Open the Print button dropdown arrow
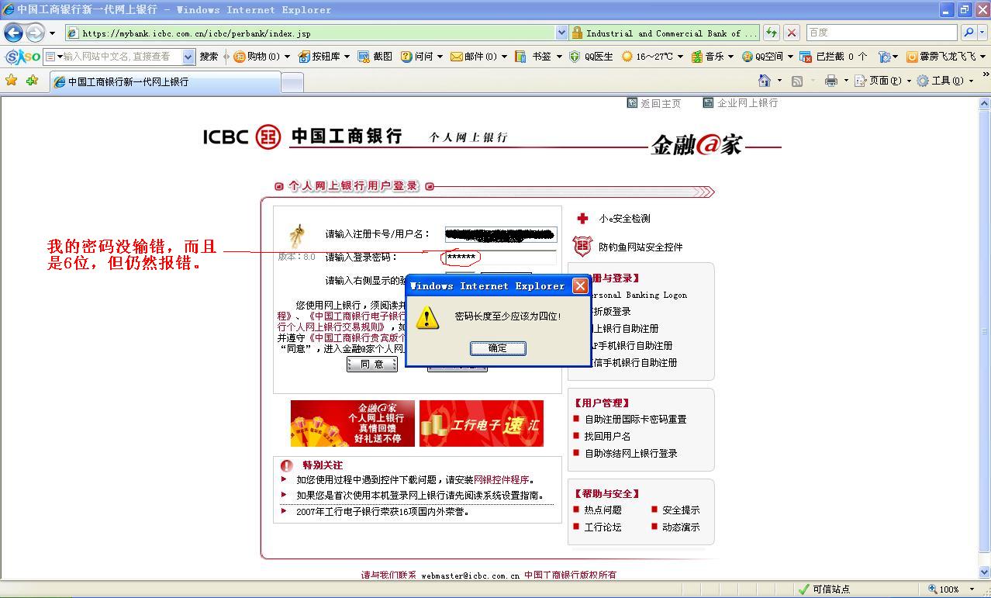The width and height of the screenshot is (991, 598). pos(846,81)
